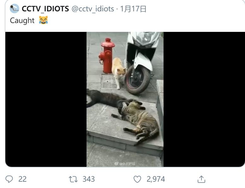Open the 1月17日 timestamp link
The width and height of the screenshot is (245, 188).
133,9
